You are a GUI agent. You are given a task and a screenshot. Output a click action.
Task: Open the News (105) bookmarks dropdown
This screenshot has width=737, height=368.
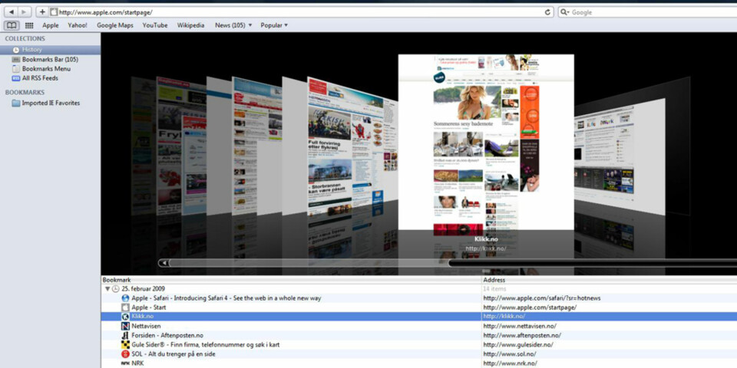tap(233, 25)
